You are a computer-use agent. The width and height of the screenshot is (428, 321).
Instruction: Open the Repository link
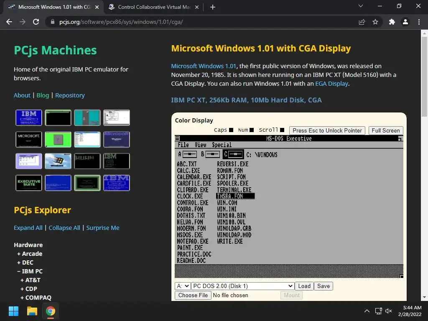coord(70,95)
